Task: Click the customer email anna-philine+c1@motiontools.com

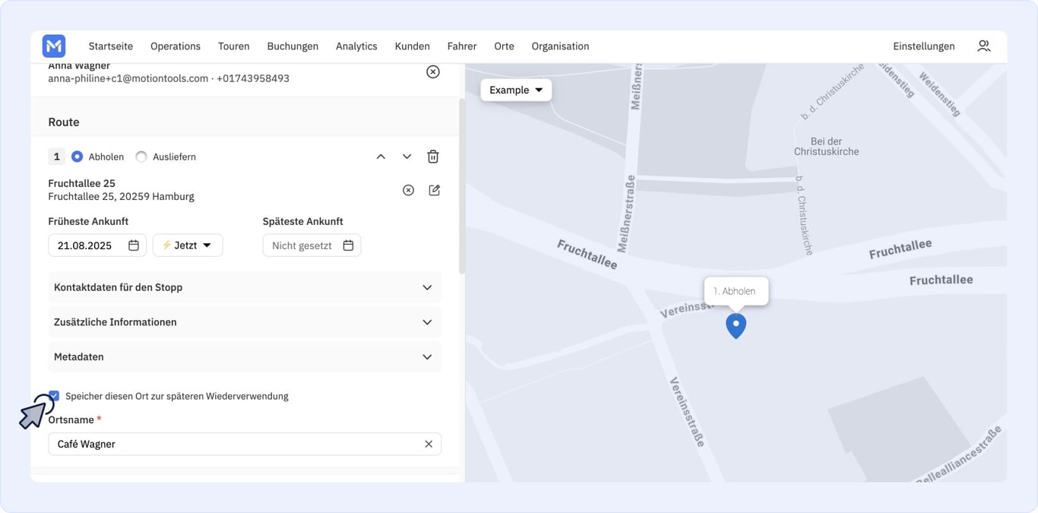Action: click(x=128, y=78)
